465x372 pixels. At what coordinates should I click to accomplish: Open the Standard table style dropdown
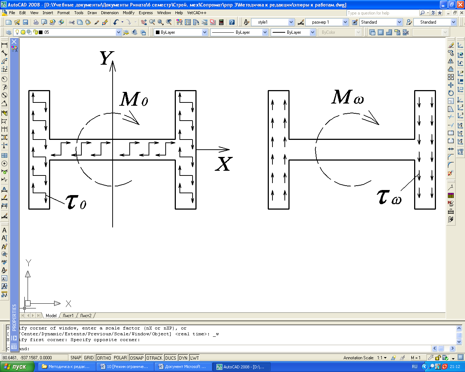[x=399, y=22]
